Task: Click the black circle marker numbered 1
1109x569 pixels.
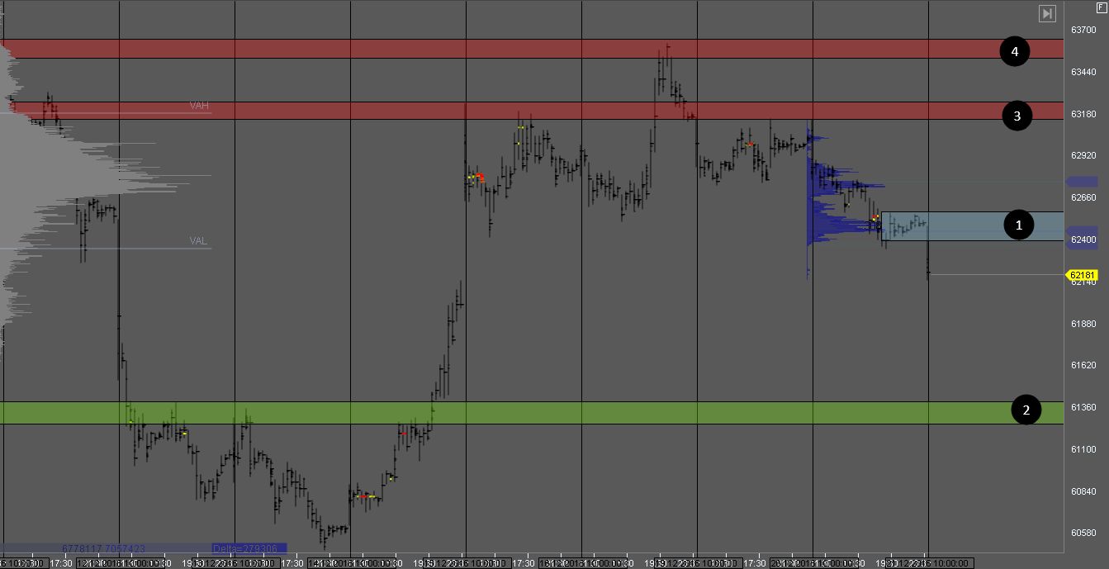Action: (1019, 225)
